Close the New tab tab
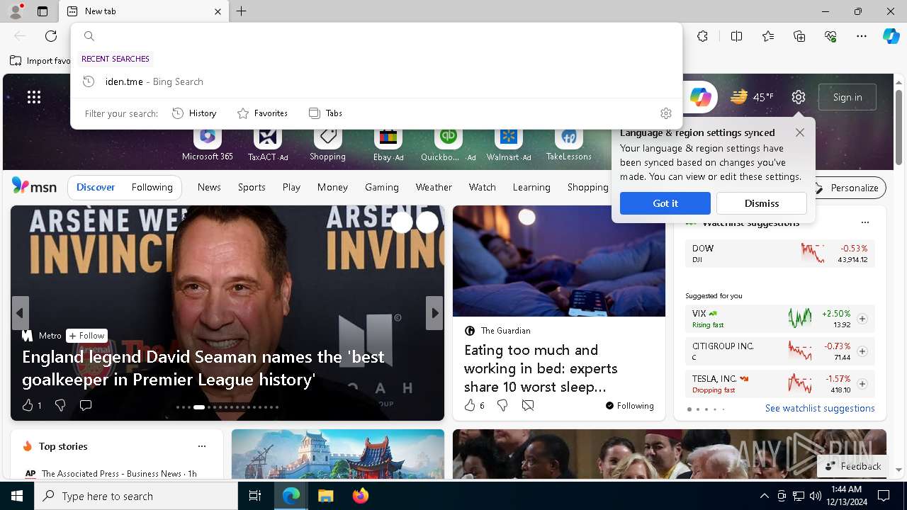The width and height of the screenshot is (907, 510). [x=218, y=11]
